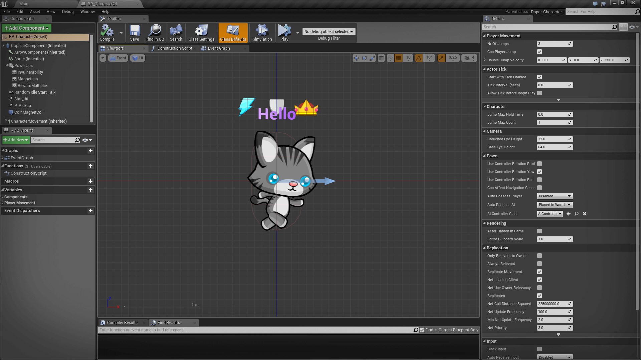Change Auto Possess AI from Placed in World
This screenshot has width=641, height=360.
tap(554, 205)
